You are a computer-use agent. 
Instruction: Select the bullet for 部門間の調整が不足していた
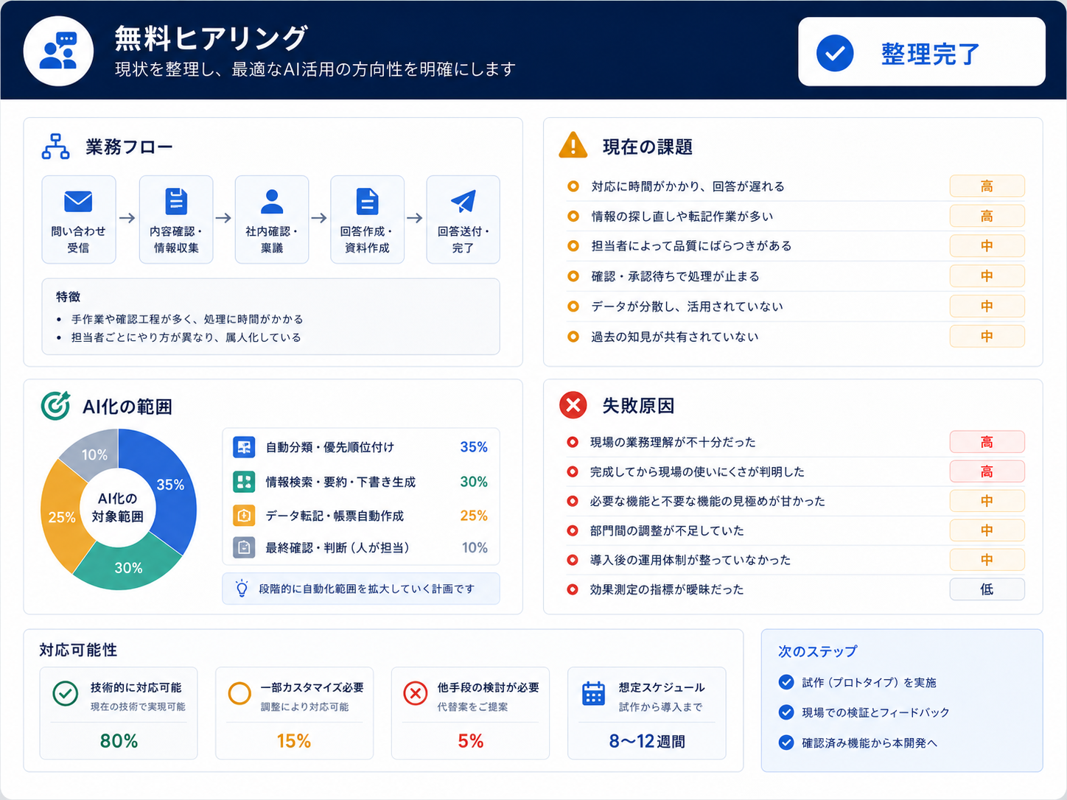pos(573,530)
